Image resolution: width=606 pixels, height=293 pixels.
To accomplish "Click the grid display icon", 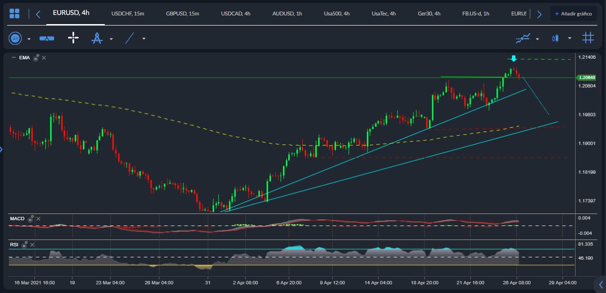I will (x=588, y=38).
